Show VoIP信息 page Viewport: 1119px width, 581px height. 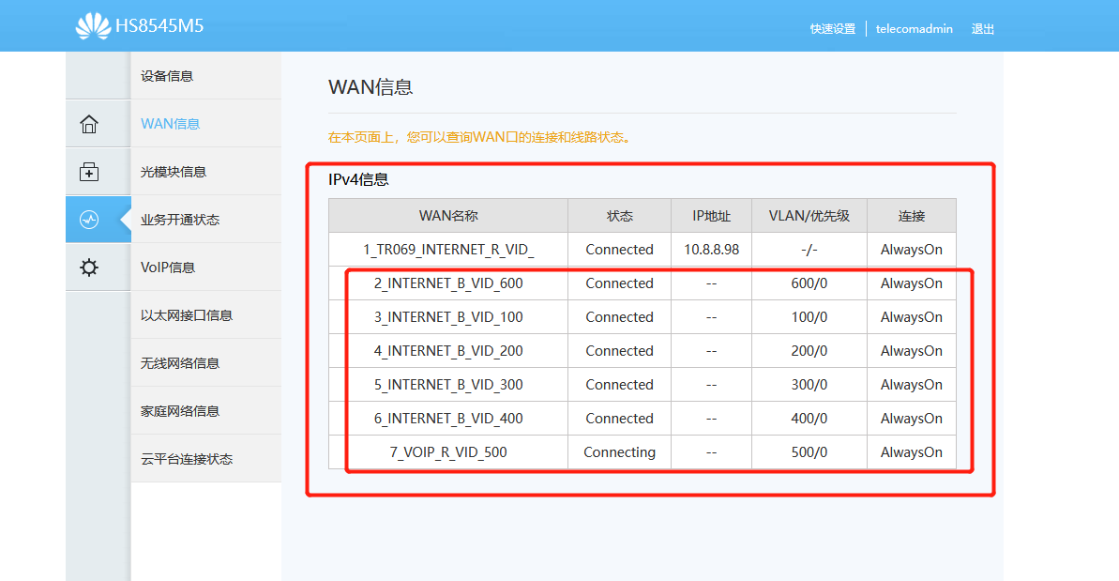coord(168,268)
